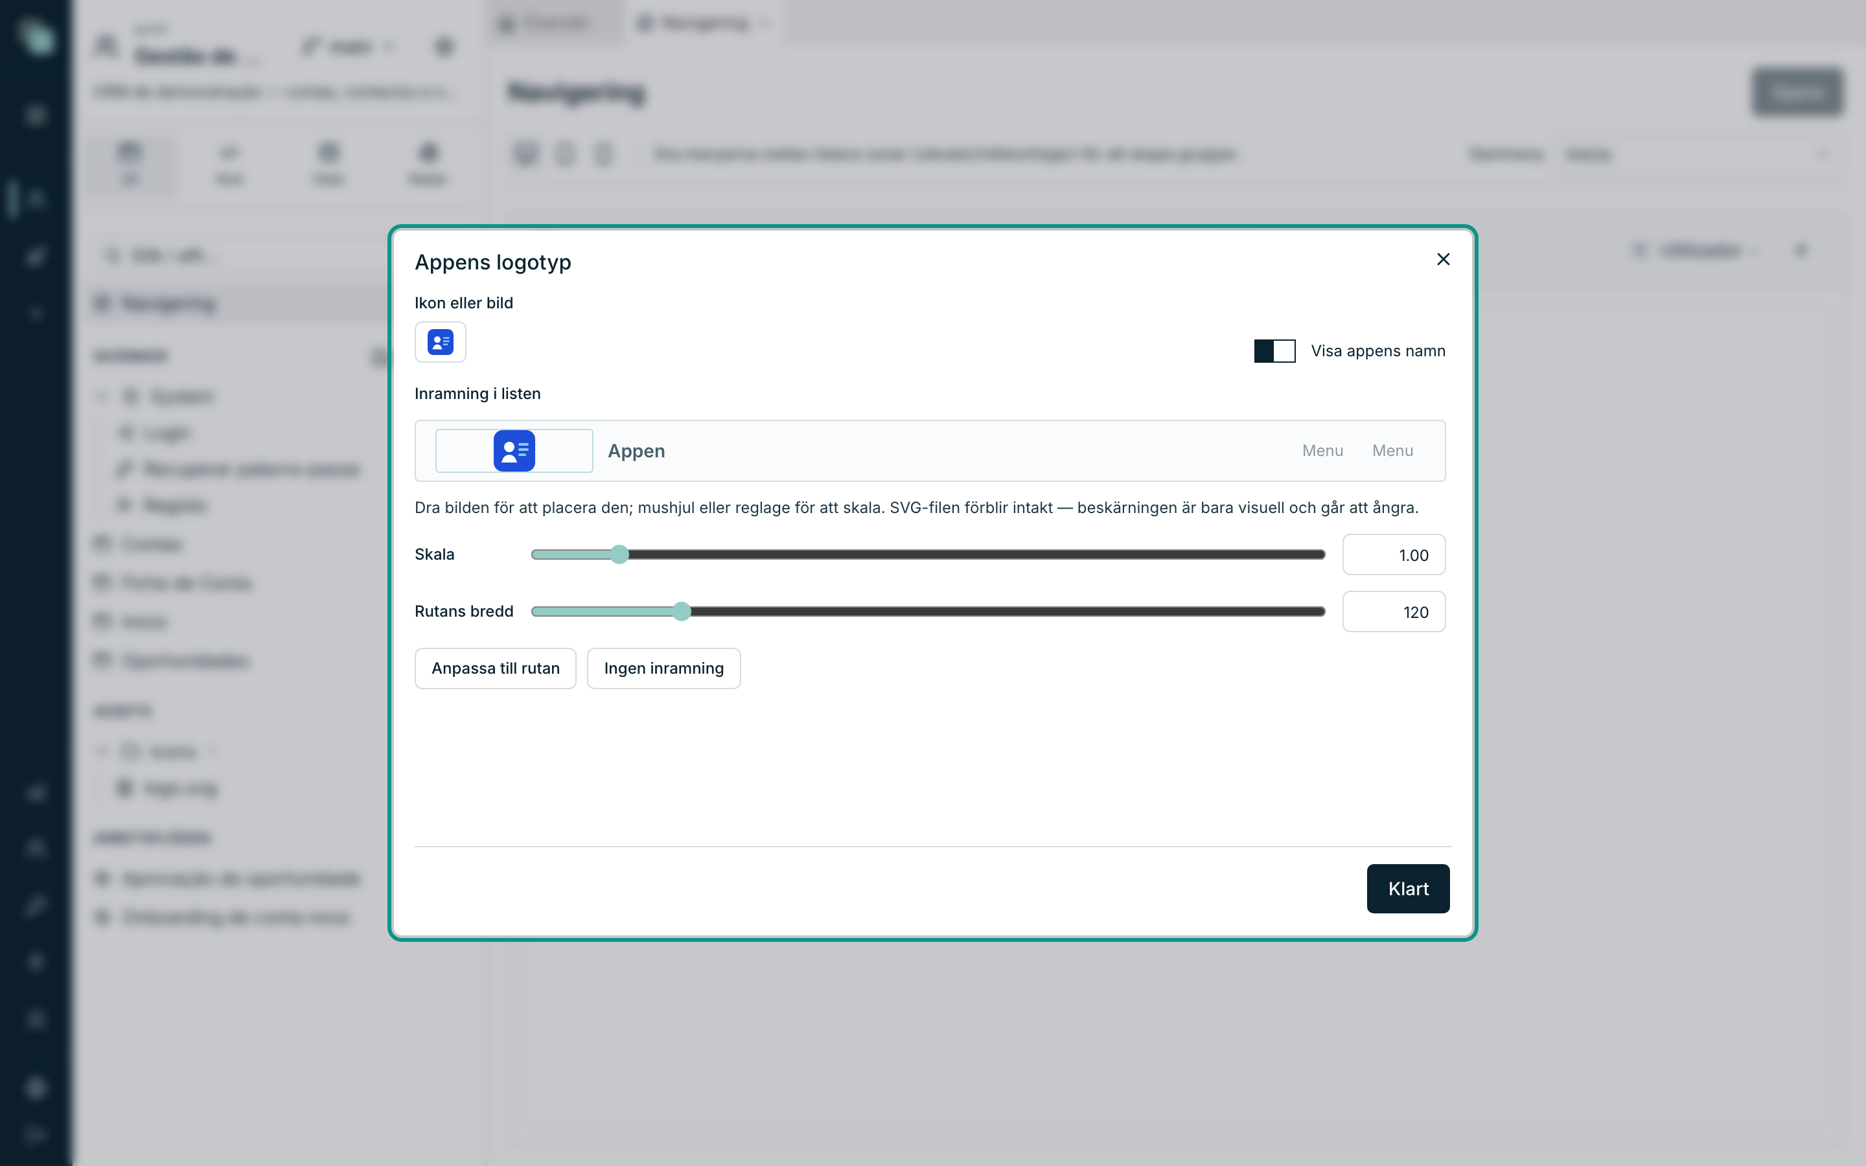This screenshot has height=1166, width=1866.
Task: Click the Rutans bredd slider handle
Action: point(682,612)
